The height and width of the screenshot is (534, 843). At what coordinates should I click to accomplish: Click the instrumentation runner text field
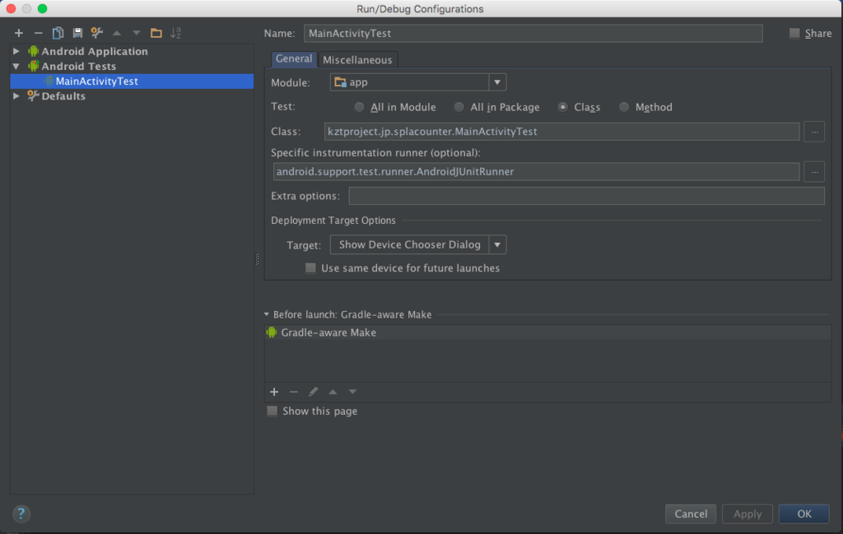[x=536, y=172]
